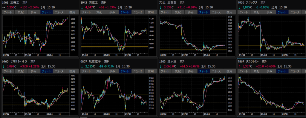The width and height of the screenshot is (306, 118).
Task: Open 信用 tab in 三菱重 panel
Action: click(x=229, y=12)
